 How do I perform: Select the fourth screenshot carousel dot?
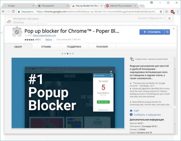point(70,54)
